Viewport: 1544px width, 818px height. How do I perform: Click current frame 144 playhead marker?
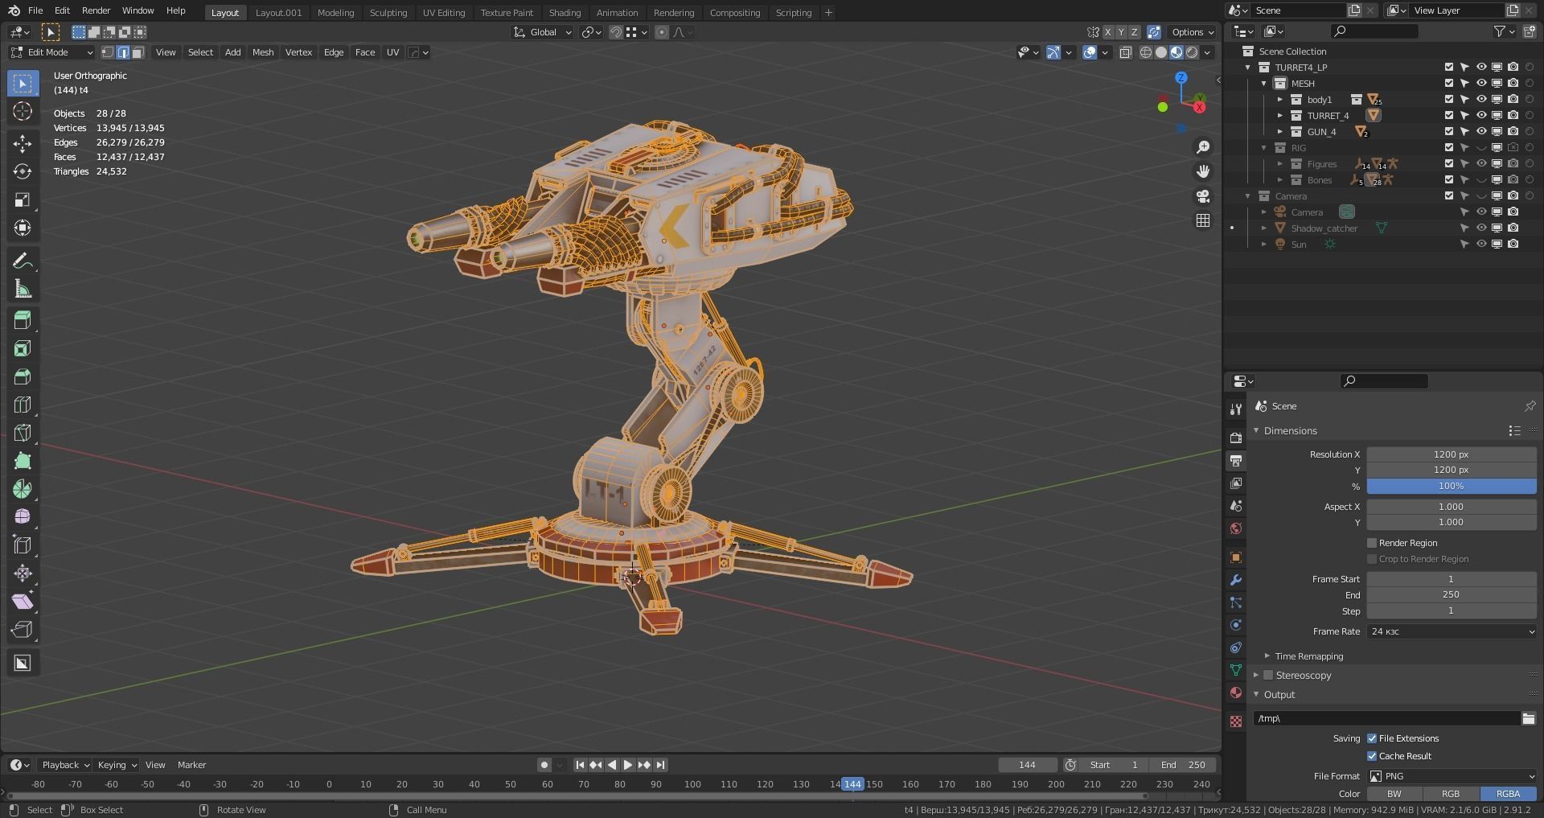coord(852,784)
